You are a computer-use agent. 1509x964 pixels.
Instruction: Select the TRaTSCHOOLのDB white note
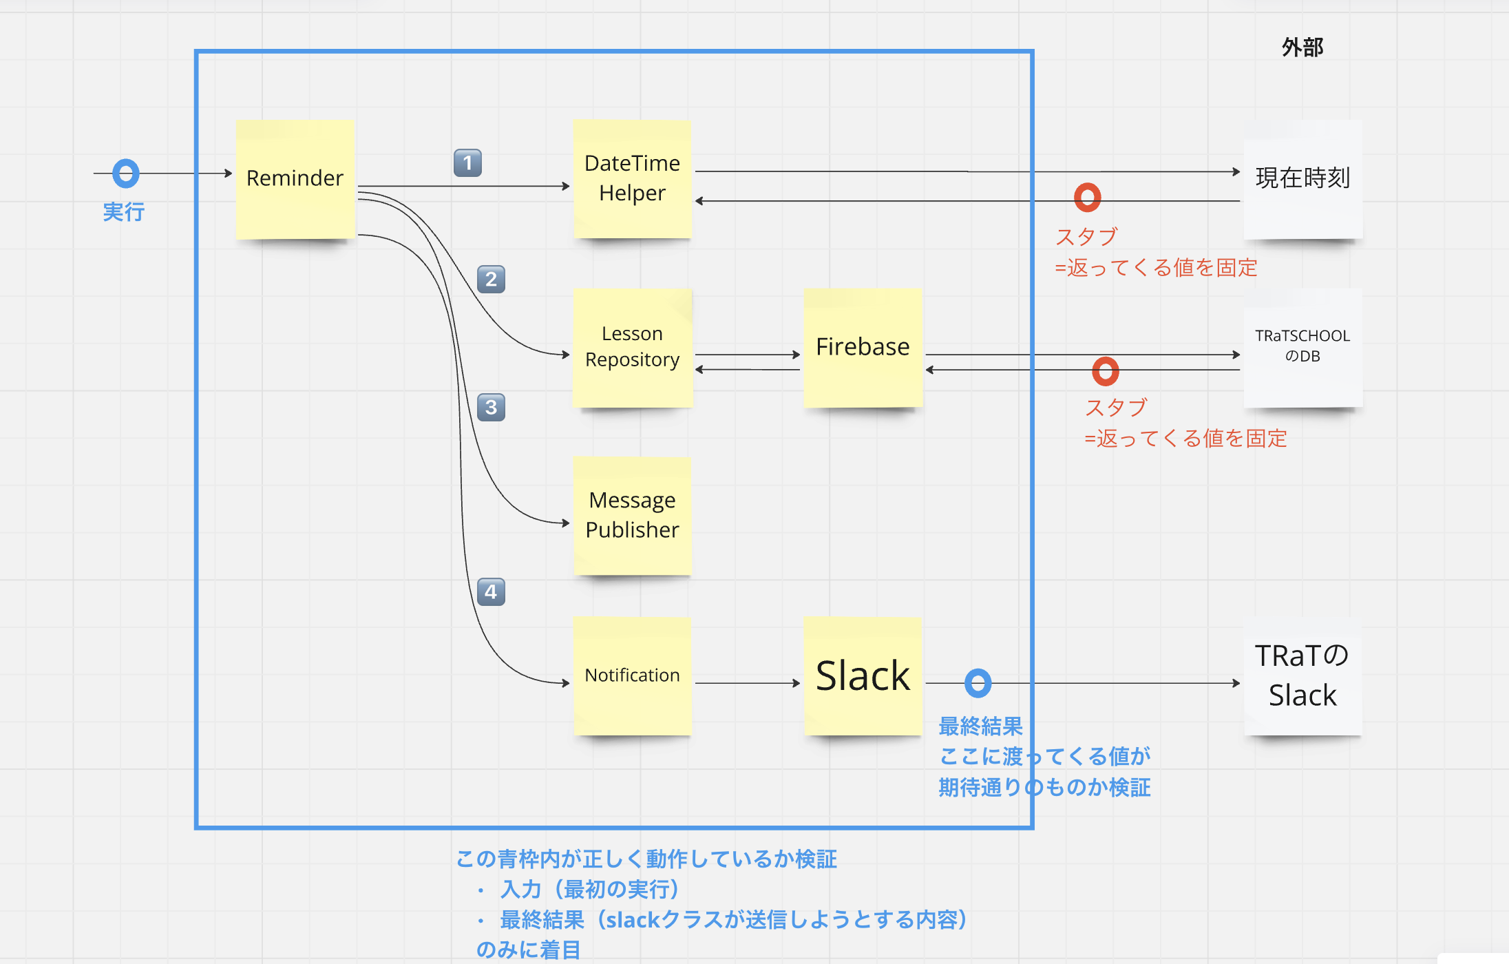coord(1302,347)
